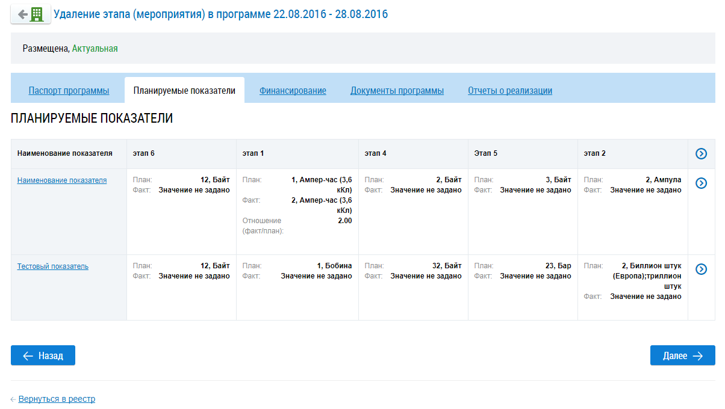Image resolution: width=725 pixels, height=409 pixels.
Task: Click the Этап 5 column header
Action: (486, 153)
